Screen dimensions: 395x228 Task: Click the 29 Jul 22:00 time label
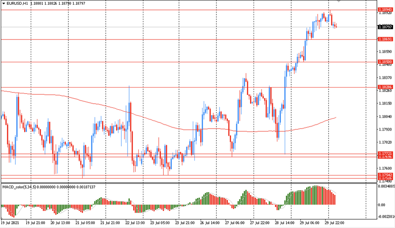(x=334, y=223)
